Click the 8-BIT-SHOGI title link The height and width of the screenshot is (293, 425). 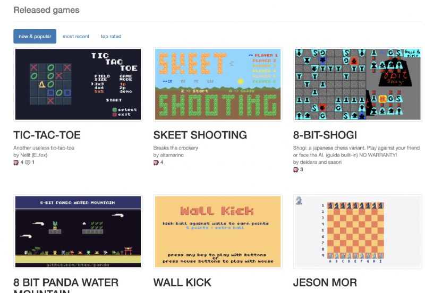[x=325, y=135]
